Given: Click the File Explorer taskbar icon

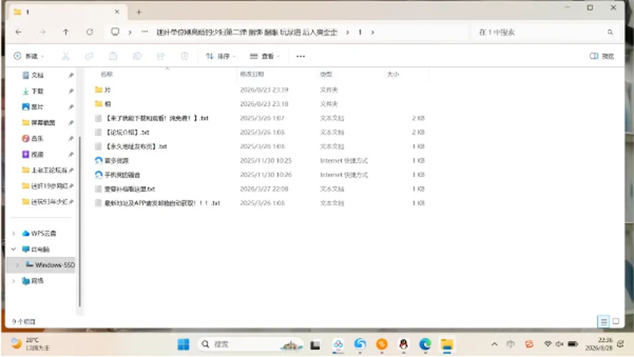Looking at the screenshot, I should tap(447, 344).
